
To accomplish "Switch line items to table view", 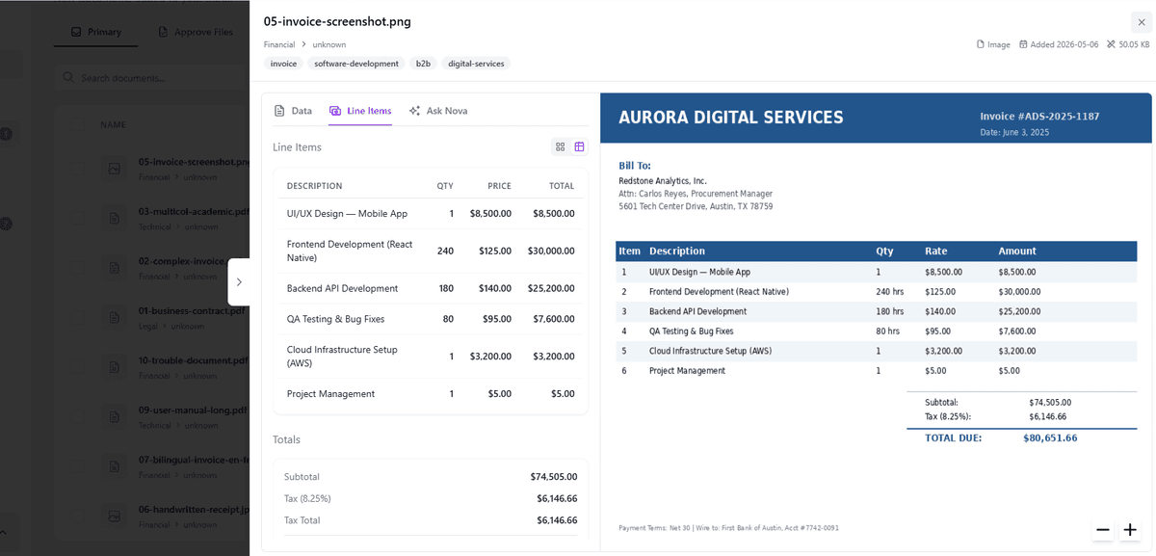I will tap(579, 146).
